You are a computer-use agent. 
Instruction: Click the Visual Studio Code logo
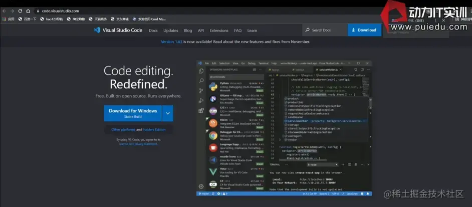pyautogui.click(x=118, y=30)
